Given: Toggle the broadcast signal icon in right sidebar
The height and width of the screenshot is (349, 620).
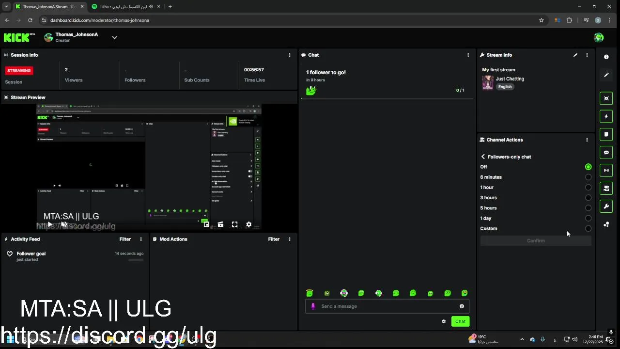Looking at the screenshot, I should pos(606,170).
